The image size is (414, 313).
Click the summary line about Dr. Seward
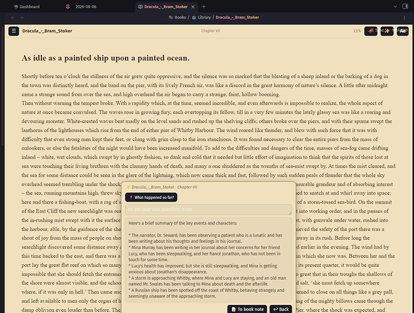point(205,238)
